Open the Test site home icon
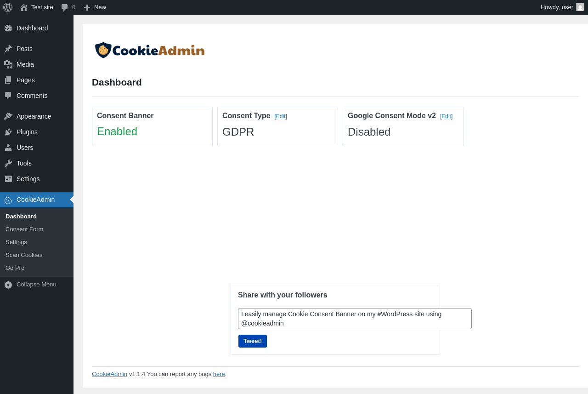 click(24, 7)
